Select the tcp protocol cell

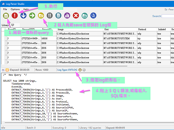point(147,39)
